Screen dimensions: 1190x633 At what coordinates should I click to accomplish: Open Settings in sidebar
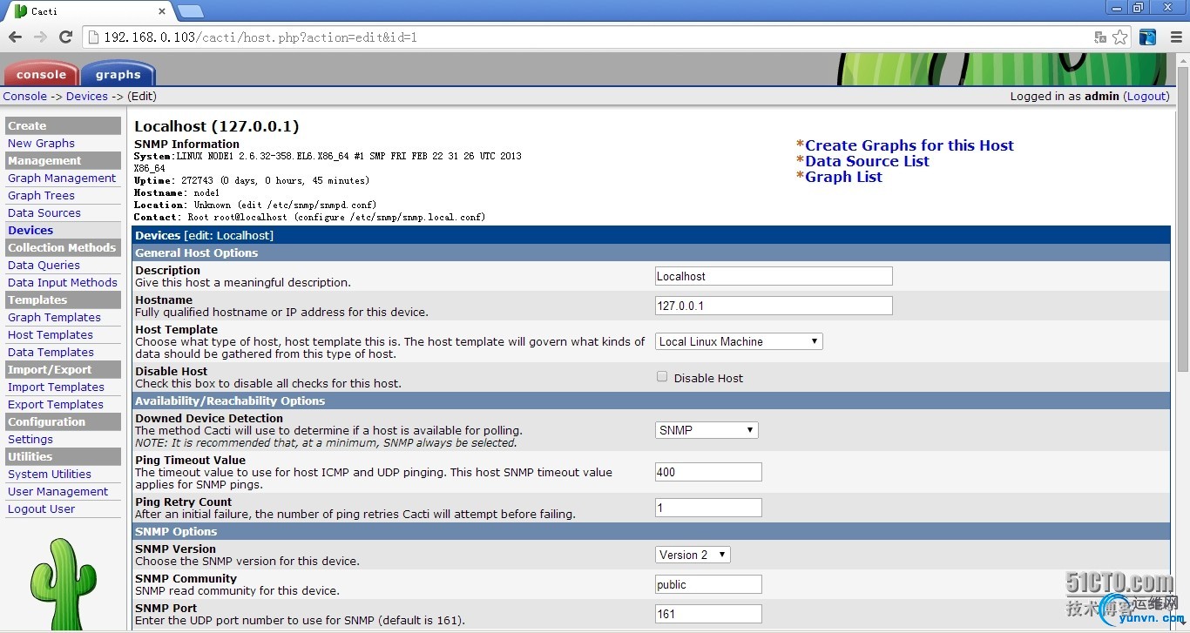click(30, 439)
